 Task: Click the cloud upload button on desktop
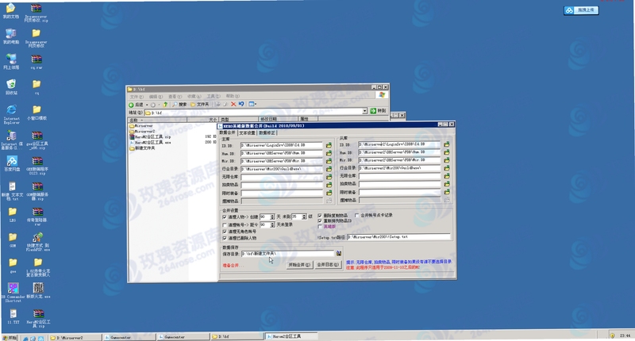coord(581,10)
